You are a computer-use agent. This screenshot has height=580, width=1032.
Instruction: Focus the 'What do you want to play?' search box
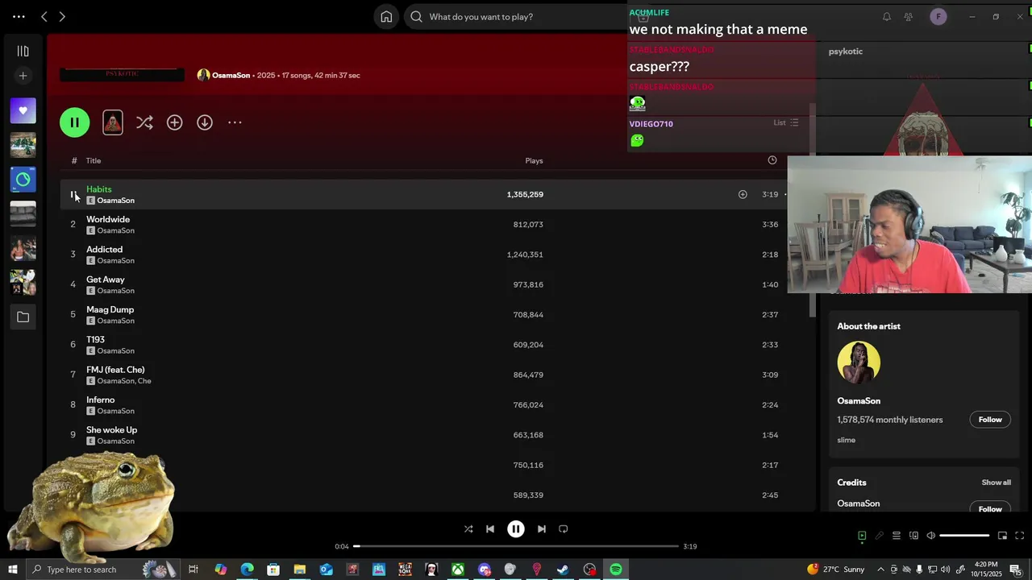[x=516, y=16]
